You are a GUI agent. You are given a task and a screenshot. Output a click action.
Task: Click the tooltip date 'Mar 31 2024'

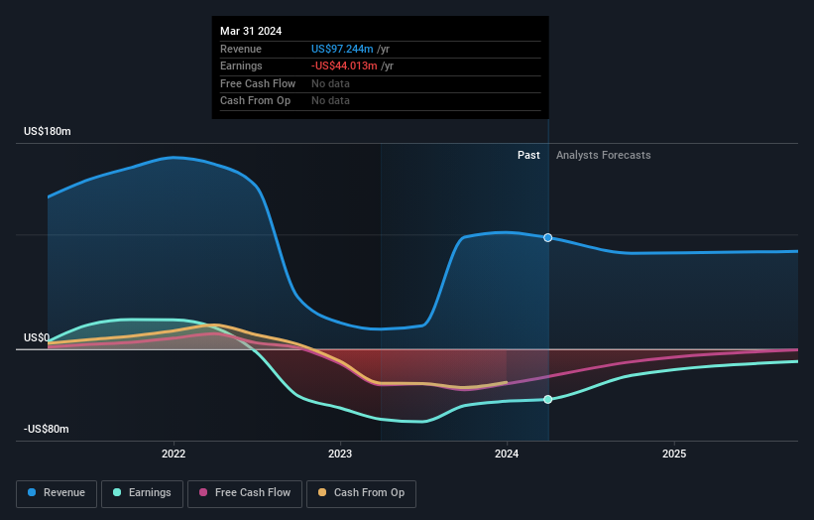[x=251, y=31]
